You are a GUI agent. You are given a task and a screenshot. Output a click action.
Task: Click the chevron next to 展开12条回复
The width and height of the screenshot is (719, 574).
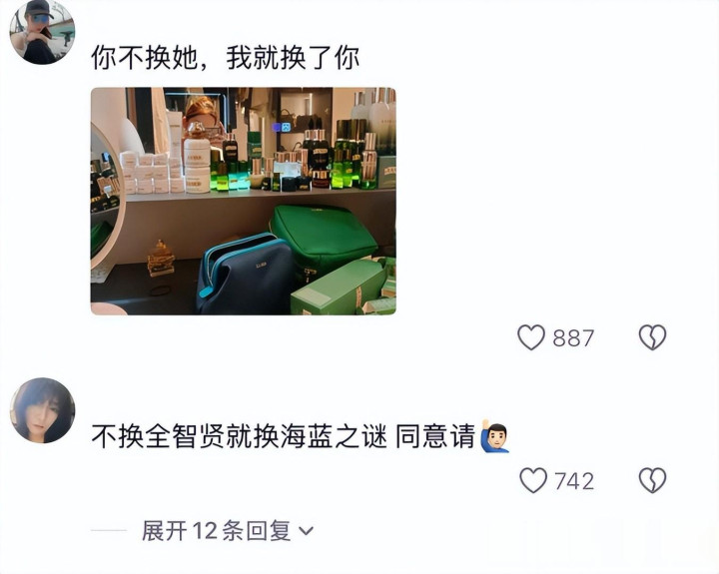click(x=306, y=531)
